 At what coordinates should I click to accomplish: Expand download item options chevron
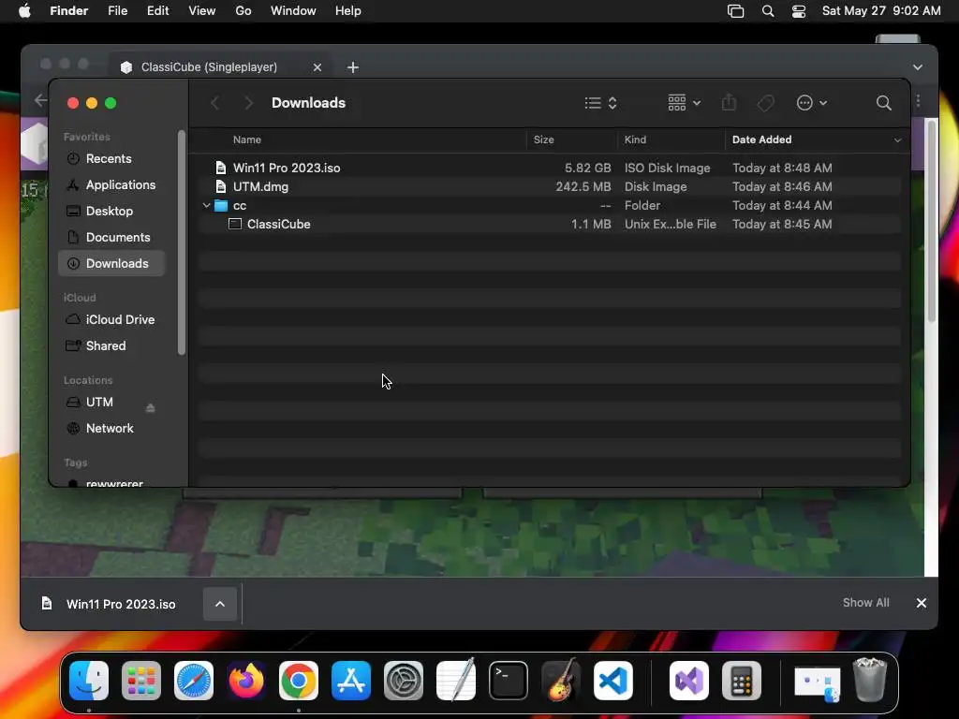[220, 604]
